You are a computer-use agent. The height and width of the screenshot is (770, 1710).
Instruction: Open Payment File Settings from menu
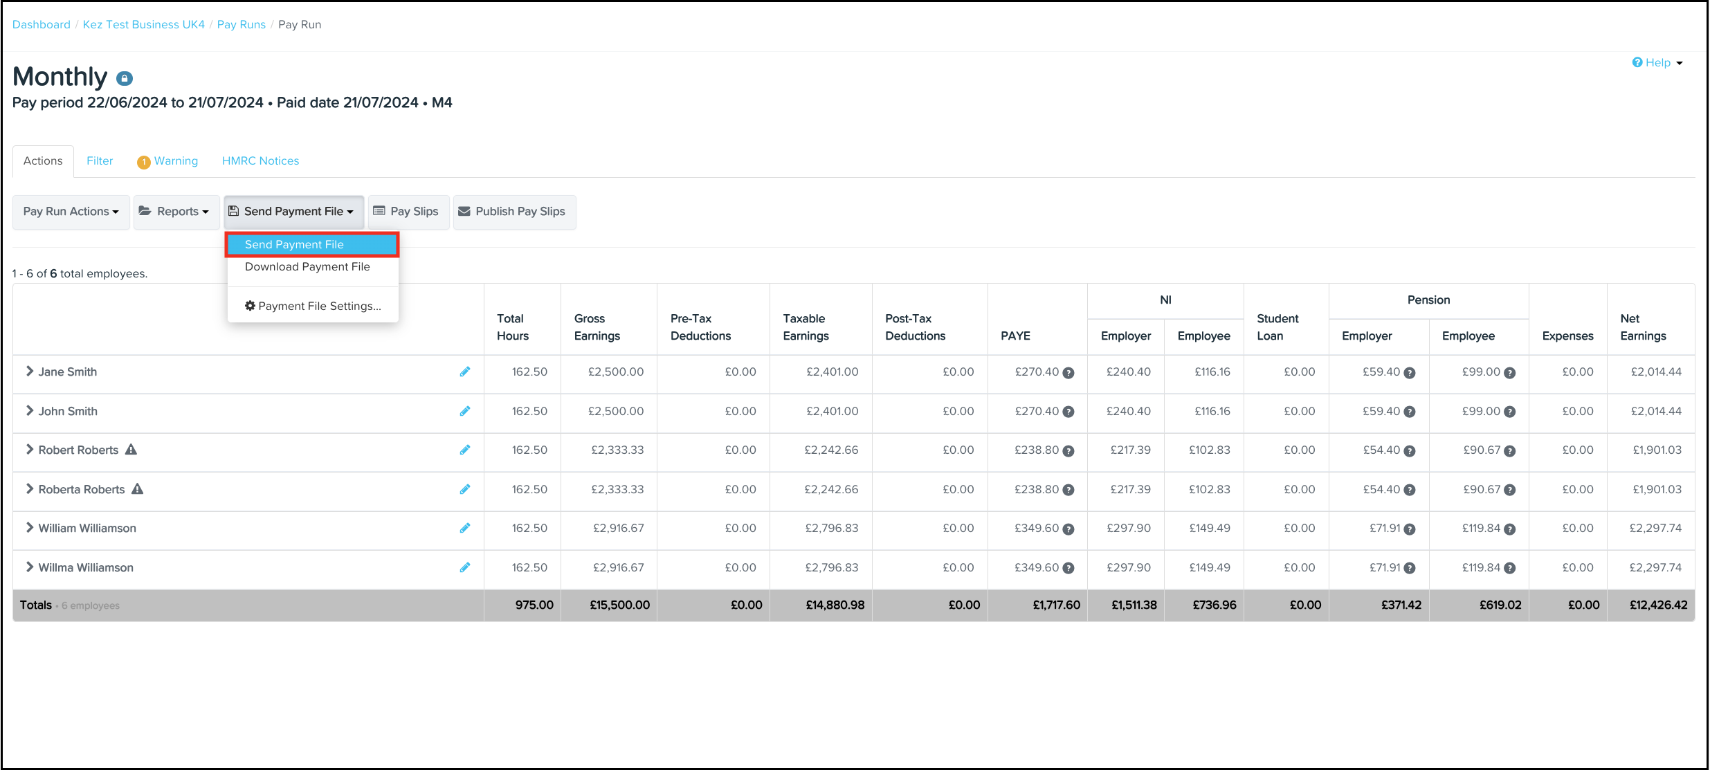click(313, 306)
